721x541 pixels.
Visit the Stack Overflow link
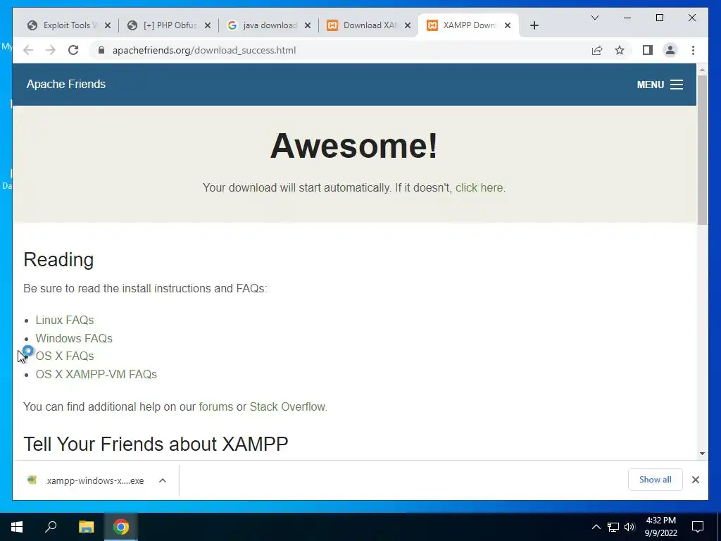coord(287,406)
